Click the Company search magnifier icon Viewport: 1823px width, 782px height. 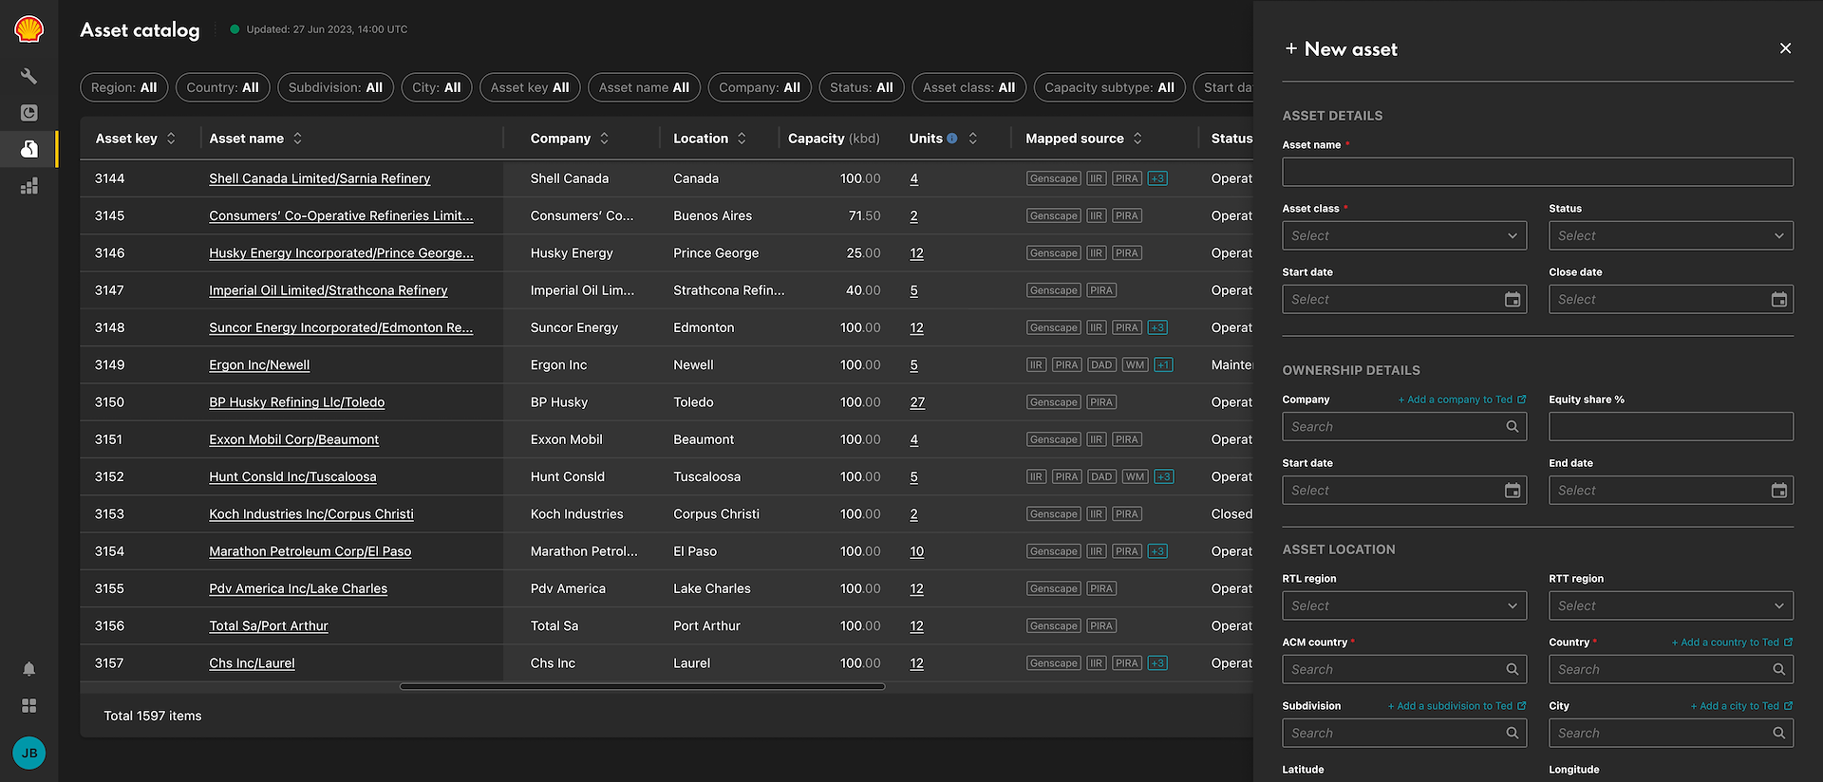pyautogui.click(x=1513, y=427)
